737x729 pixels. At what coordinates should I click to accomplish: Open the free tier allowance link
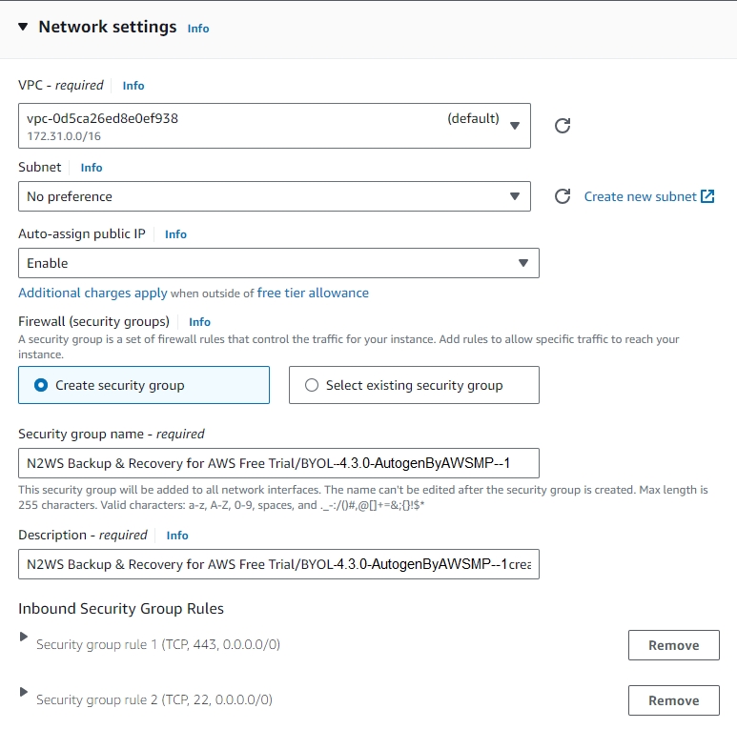(313, 293)
